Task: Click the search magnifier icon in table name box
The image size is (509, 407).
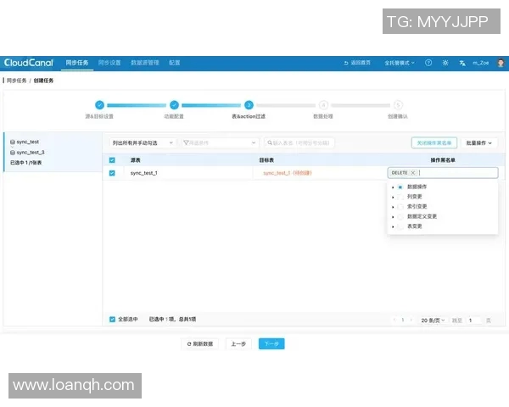Action: pos(270,142)
